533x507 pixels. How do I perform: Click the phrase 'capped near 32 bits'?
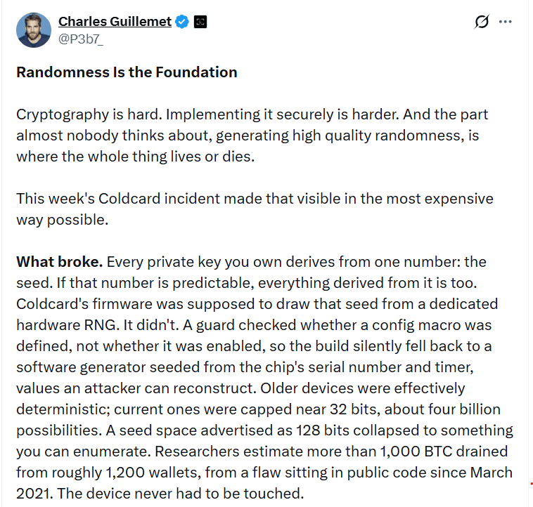pyautogui.click(x=311, y=409)
